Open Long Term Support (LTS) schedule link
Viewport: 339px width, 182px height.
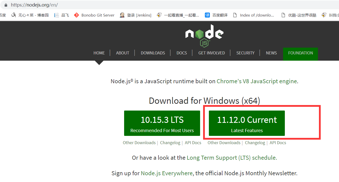pos(232,158)
